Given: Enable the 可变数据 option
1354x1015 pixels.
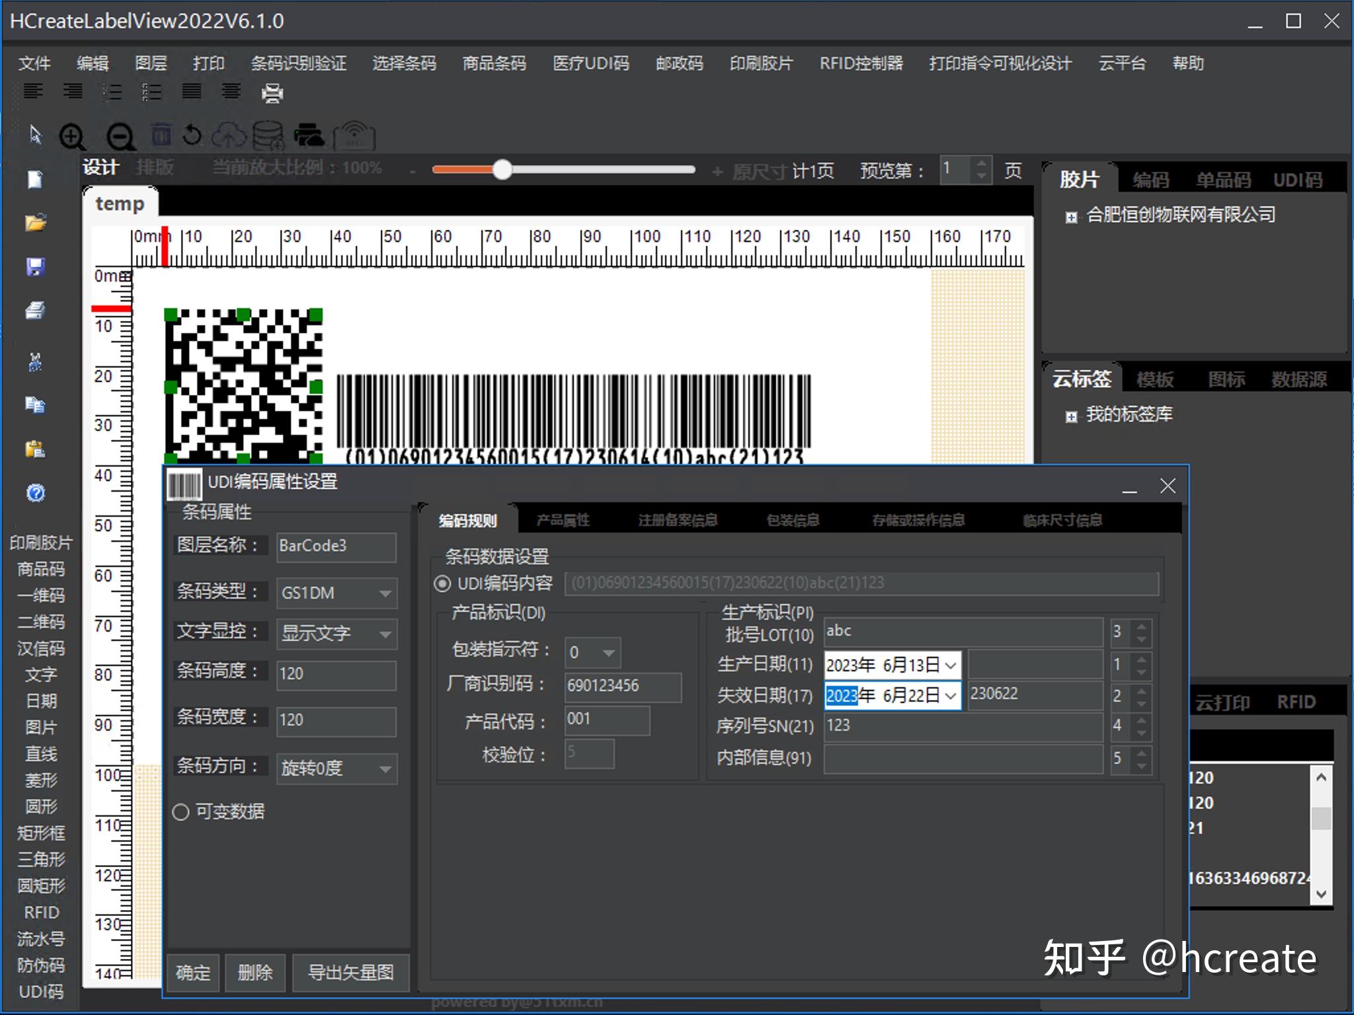Looking at the screenshot, I should point(180,812).
